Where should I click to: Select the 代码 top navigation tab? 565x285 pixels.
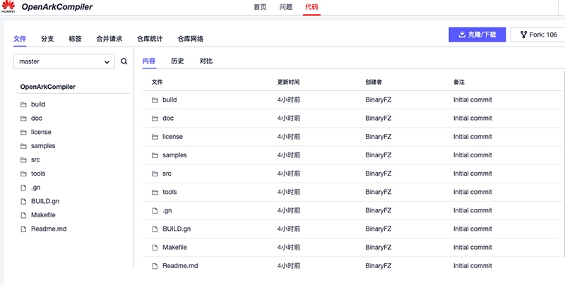tap(311, 7)
